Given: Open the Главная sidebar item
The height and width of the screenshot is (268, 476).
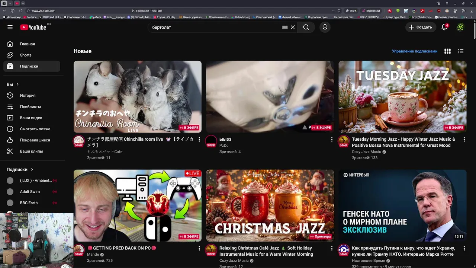Looking at the screenshot, I should 32,44.
